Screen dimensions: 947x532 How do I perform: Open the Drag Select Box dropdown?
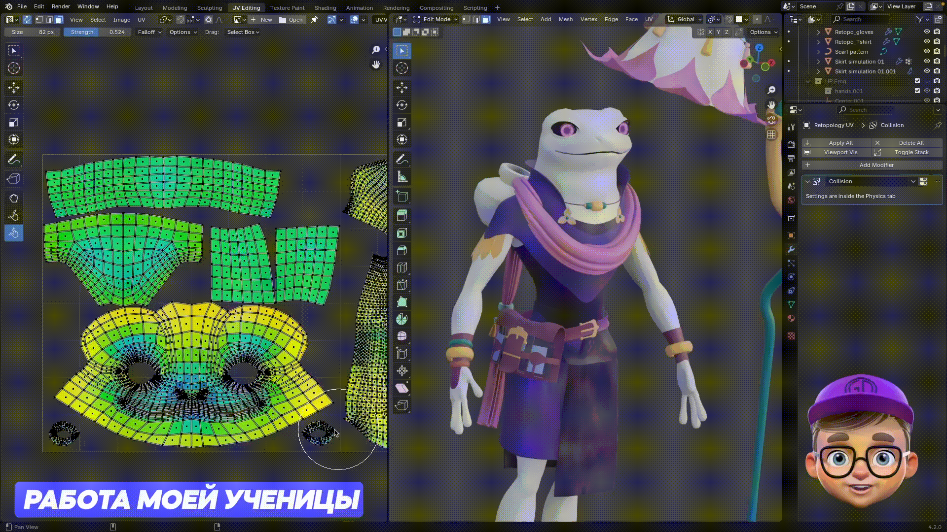pyautogui.click(x=243, y=32)
